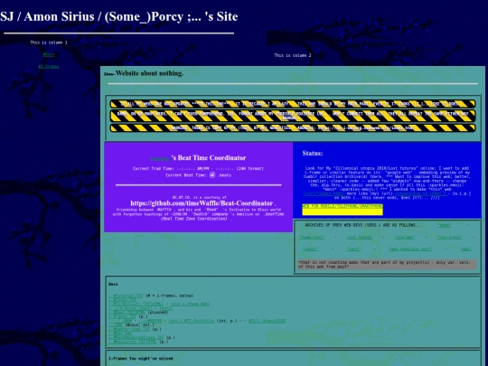Image resolution: width=488 pixels, height=366 pixels.
Task: Click the "demo" archive link
Action: click(x=445, y=225)
